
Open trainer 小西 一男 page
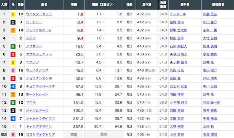(x=210, y=30)
